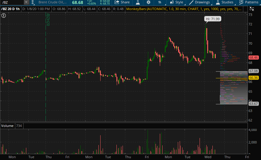Viewport: 261px width, 160px height.
Task: Click the MonkeyBars study label
Action: click(x=184, y=9)
